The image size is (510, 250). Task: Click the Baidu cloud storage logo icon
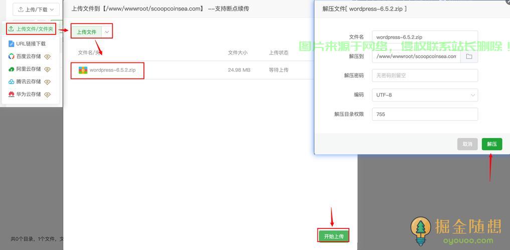click(x=12, y=56)
